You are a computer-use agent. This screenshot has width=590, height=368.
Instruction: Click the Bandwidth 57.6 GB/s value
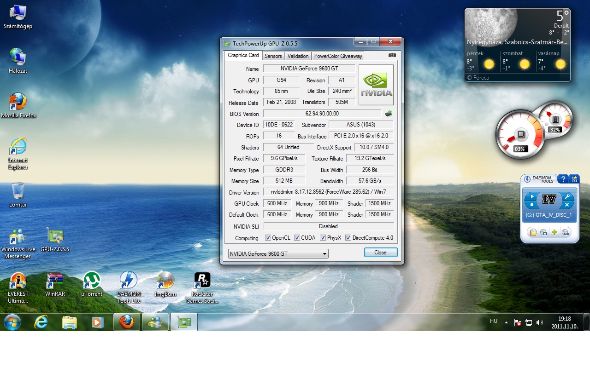coord(370,181)
